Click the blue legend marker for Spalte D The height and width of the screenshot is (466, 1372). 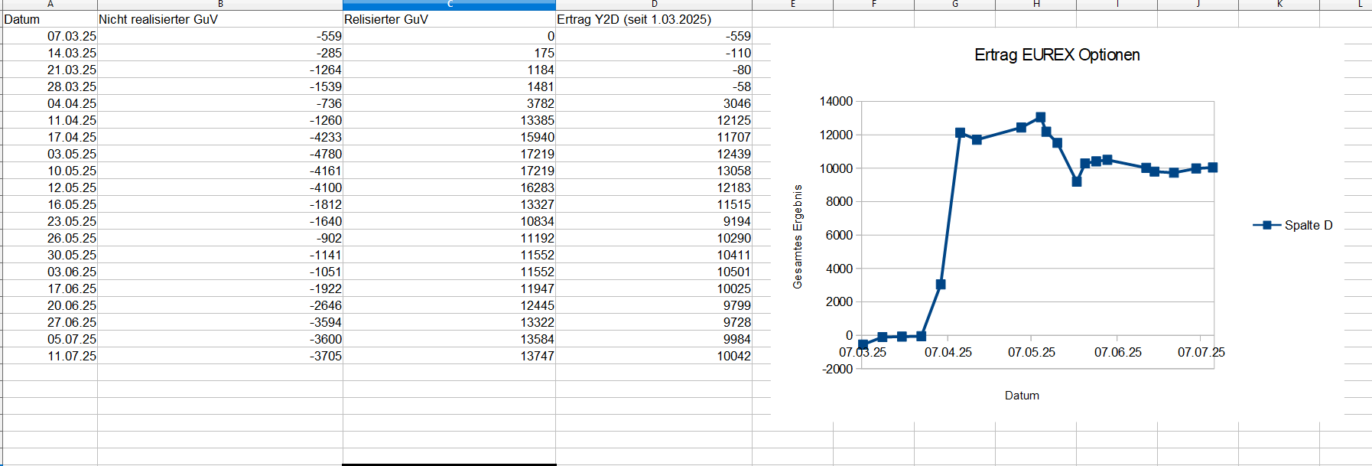[x=1267, y=225]
